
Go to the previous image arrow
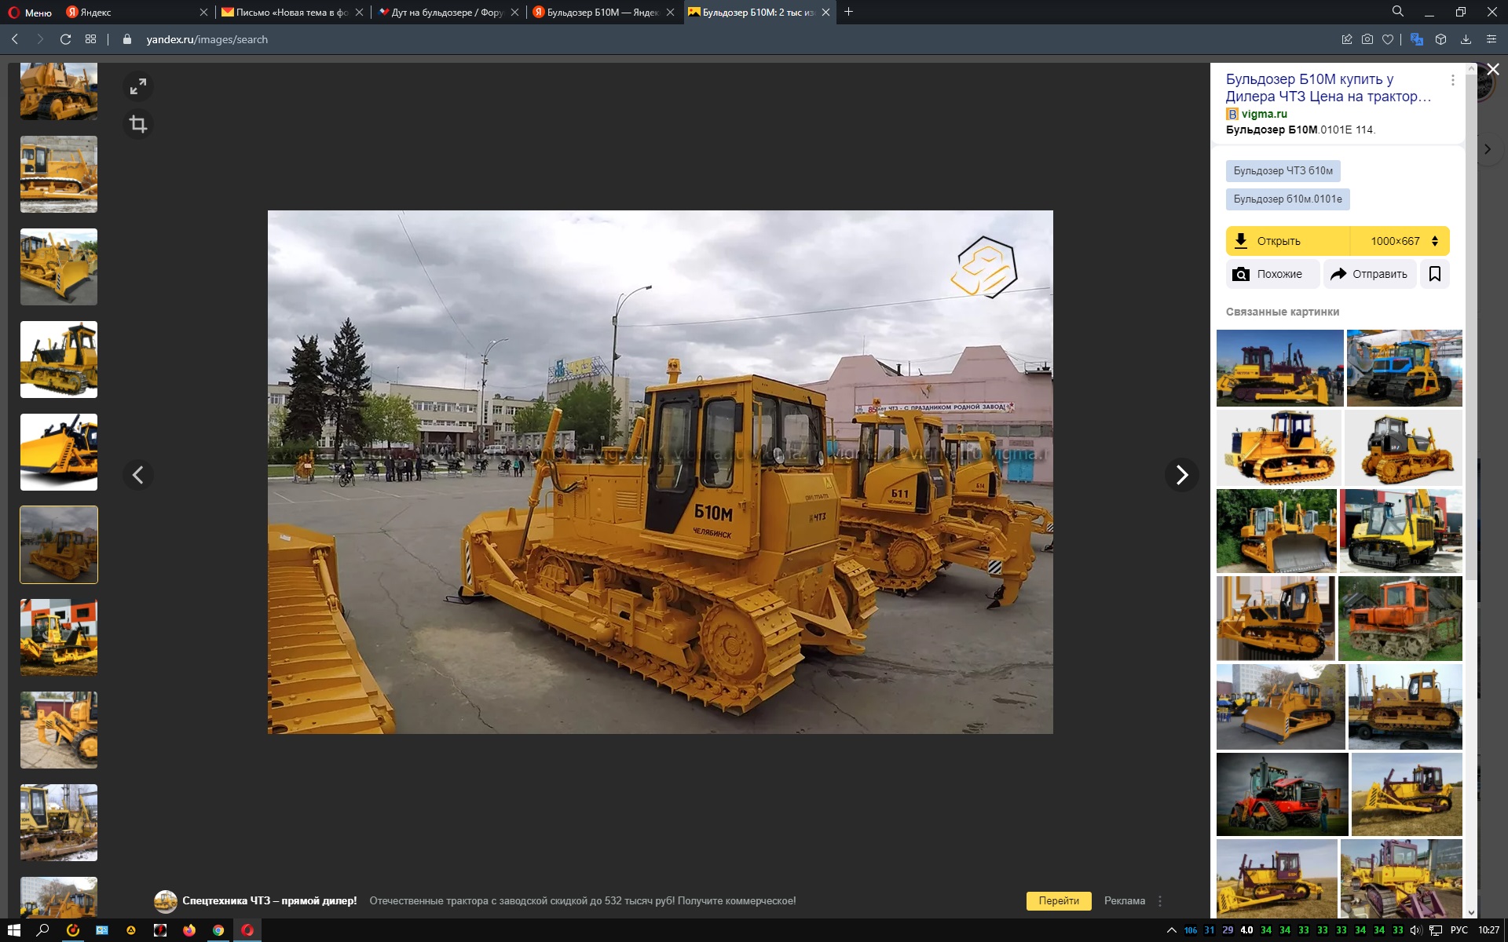138,474
